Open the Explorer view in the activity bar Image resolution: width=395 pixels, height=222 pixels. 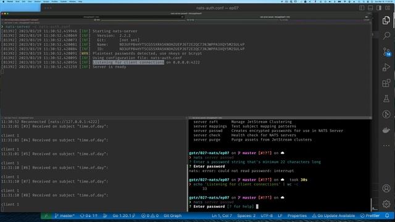click(x=386, y=20)
